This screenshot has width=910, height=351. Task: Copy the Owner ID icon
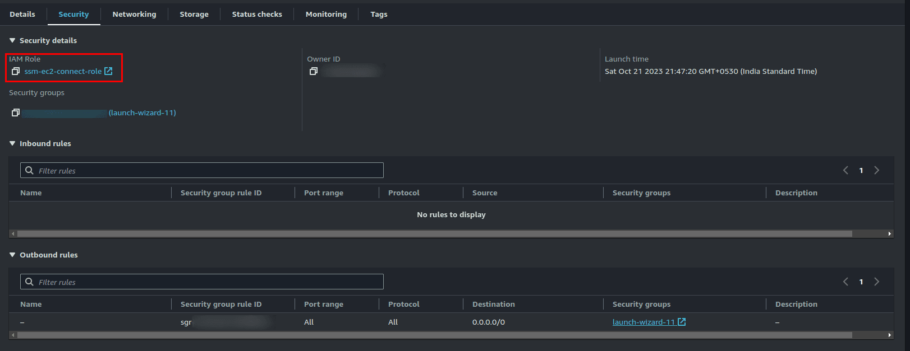[x=314, y=71]
